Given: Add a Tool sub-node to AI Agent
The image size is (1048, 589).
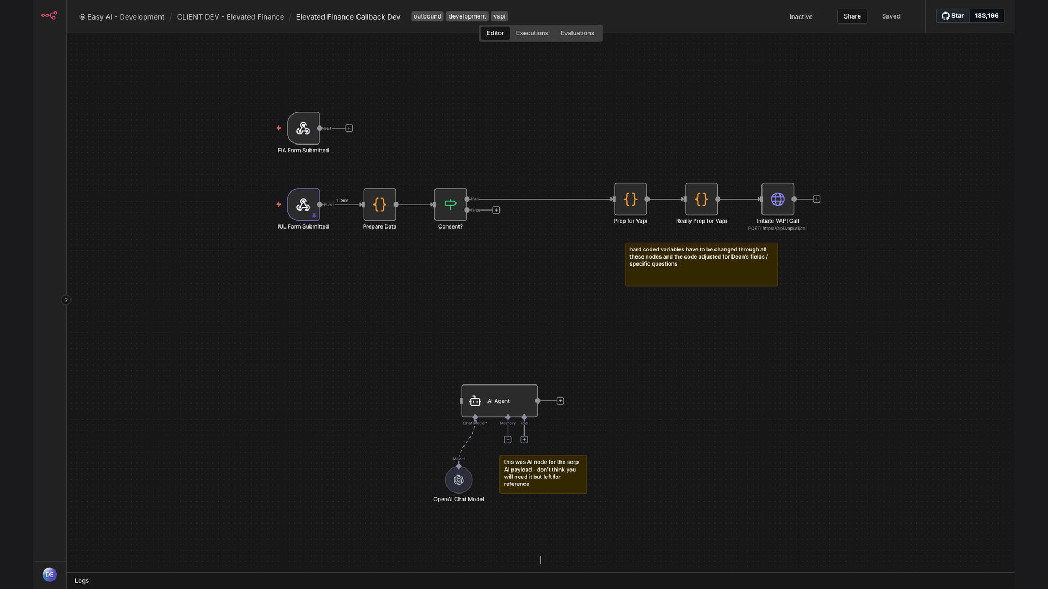Looking at the screenshot, I should (x=524, y=440).
